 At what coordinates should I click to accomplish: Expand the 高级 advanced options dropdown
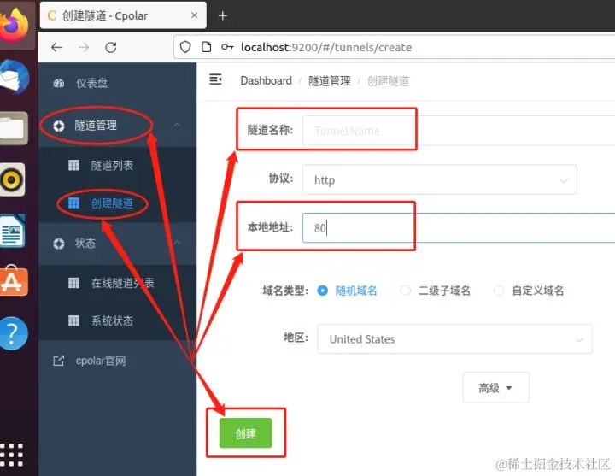(495, 388)
